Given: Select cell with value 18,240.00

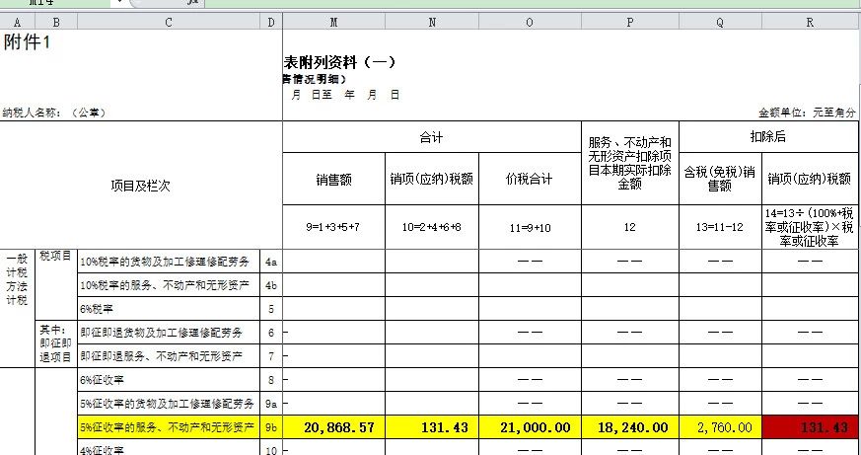Looking at the screenshot, I should click(629, 427).
